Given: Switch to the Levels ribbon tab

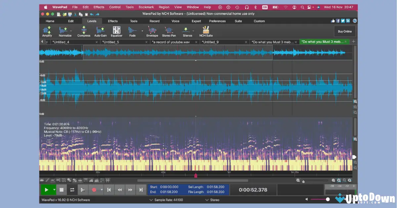Looking at the screenshot, I should pyautogui.click(x=92, y=21).
